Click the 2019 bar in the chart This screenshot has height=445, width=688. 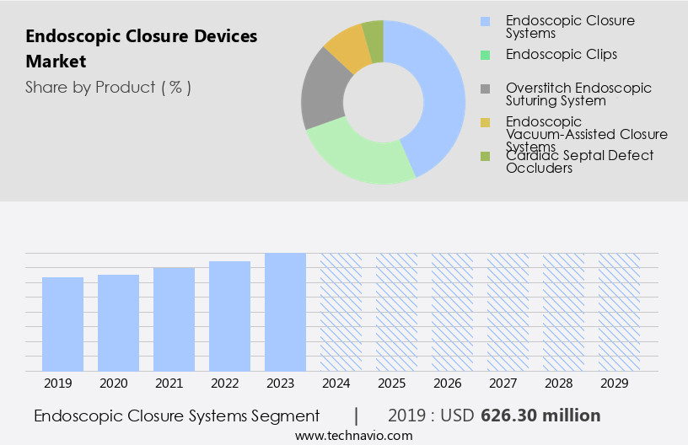click(63, 324)
